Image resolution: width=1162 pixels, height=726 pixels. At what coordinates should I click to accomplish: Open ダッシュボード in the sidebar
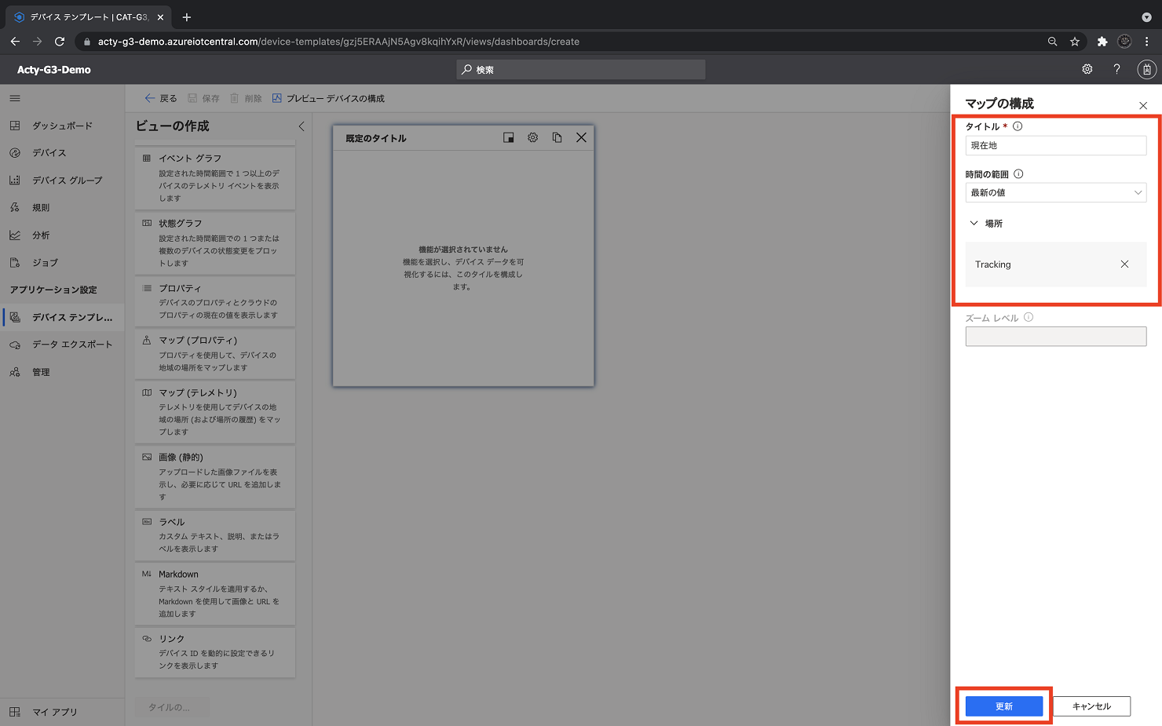62,126
